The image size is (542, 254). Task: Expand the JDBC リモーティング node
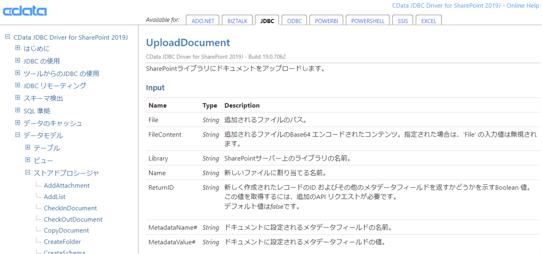18,85
